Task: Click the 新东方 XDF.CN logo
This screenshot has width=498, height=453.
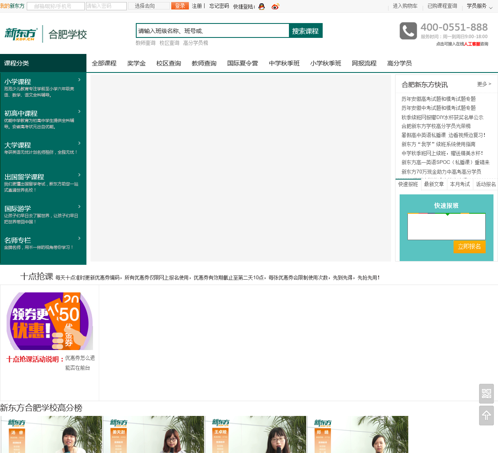Action: pyautogui.click(x=21, y=34)
